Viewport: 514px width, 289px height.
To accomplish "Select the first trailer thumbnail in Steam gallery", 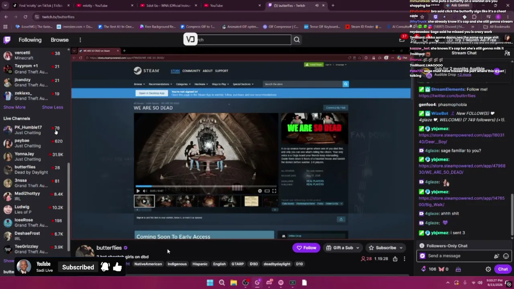I will [144, 201].
